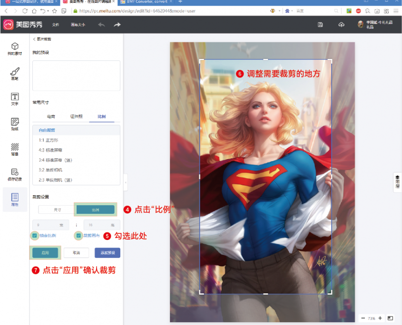Screen dimensions: 402x325
Task: Click the undo arrow in top toolbar
Action: point(101,25)
